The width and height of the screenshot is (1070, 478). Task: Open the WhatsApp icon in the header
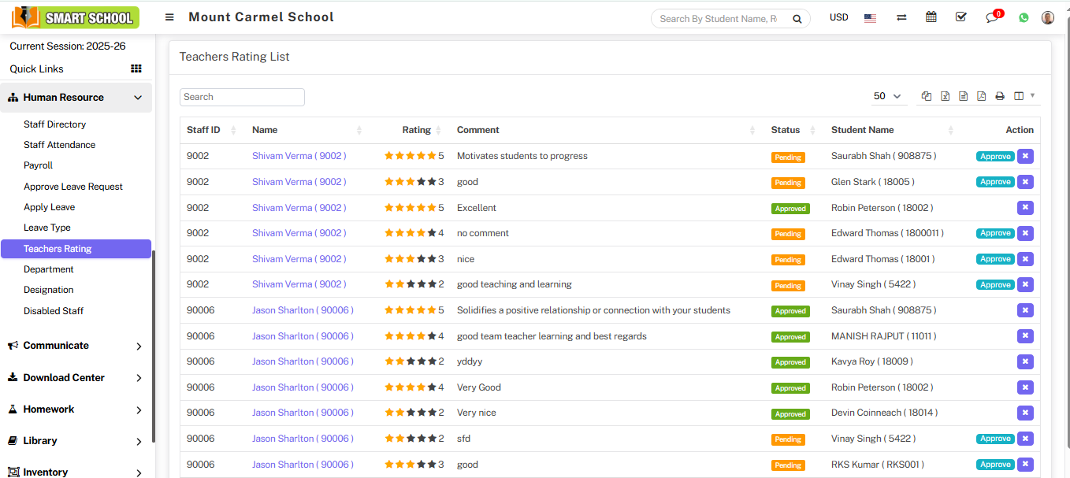[1023, 17]
